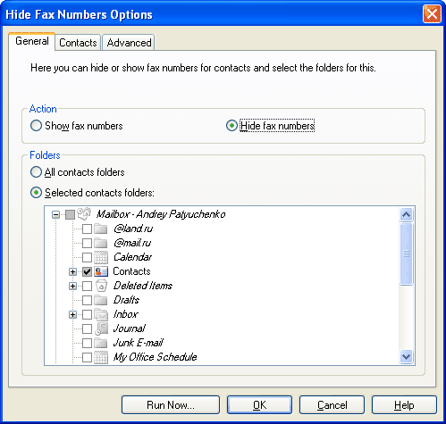Switch to the General tab

pyautogui.click(x=32, y=41)
